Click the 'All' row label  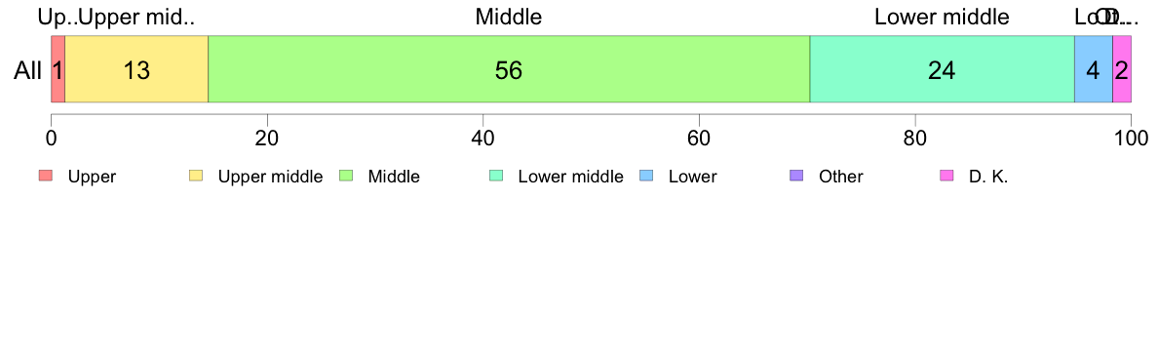pyautogui.click(x=28, y=71)
